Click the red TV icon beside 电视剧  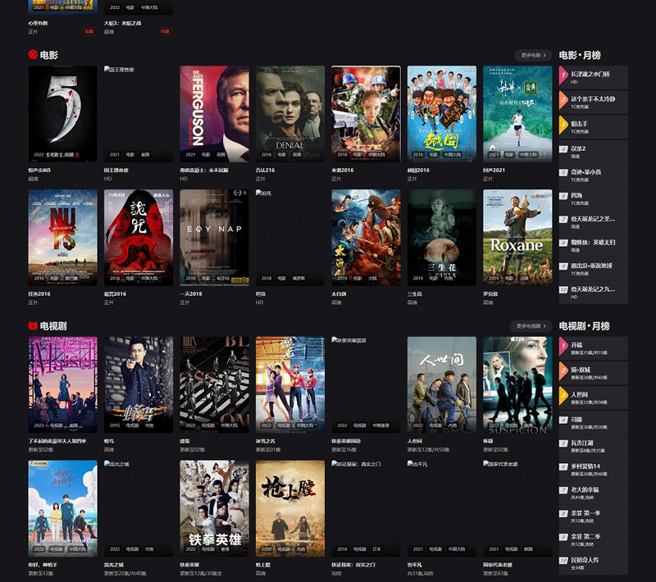click(x=33, y=325)
